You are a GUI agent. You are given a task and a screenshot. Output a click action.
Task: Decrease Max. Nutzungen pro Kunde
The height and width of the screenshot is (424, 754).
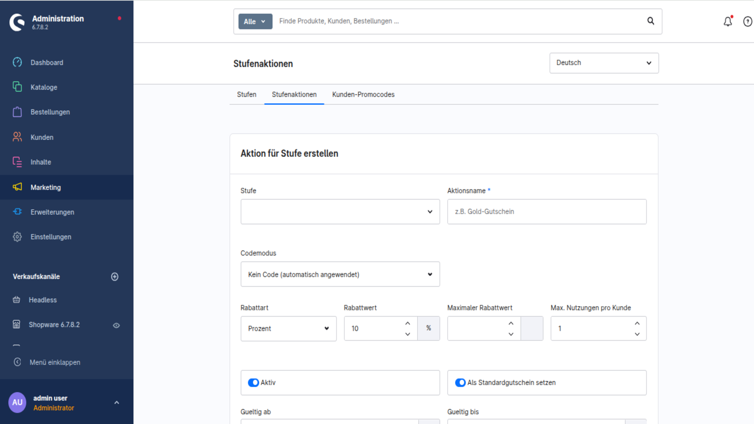coord(637,334)
